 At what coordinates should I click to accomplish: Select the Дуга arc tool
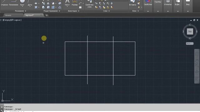30,3
